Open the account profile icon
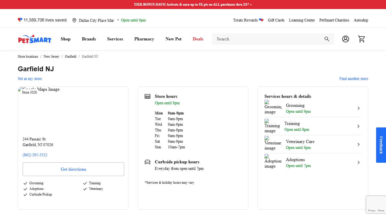 [345, 39]
